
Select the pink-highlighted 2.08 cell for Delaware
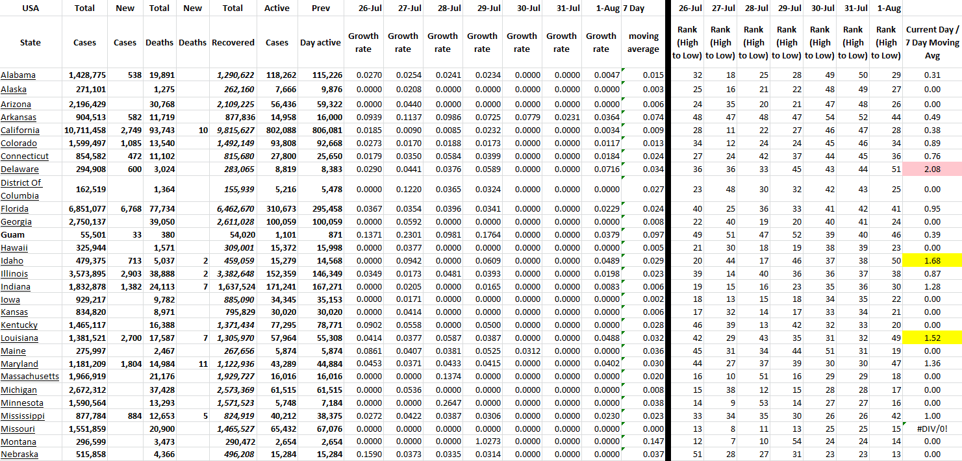(x=932, y=169)
